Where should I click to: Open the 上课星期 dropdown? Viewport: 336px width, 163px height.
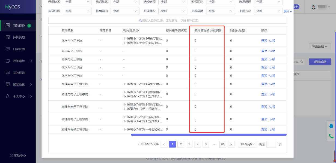coord(221,11)
